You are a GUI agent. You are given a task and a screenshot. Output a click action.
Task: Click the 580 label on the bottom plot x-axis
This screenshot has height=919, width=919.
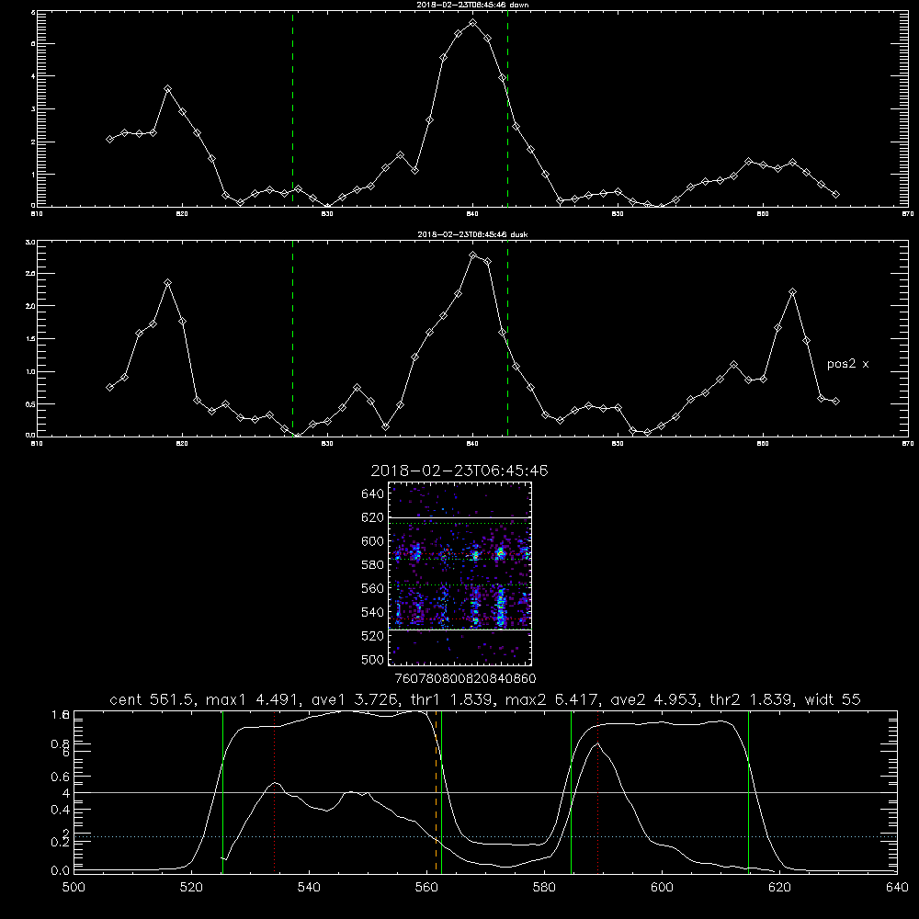coord(544,888)
